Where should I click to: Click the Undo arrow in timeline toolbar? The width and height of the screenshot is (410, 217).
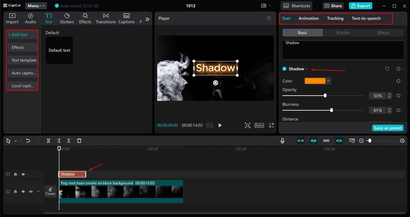click(x=28, y=141)
